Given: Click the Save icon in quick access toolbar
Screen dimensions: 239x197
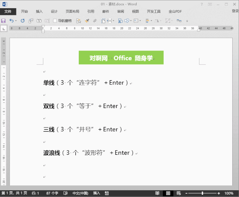Looking at the screenshot, I should 3,21.
